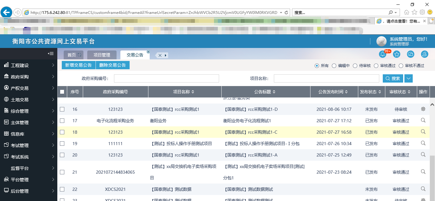
Task: Click the refresh icon on 首页 tab
Action: (x=80, y=55)
